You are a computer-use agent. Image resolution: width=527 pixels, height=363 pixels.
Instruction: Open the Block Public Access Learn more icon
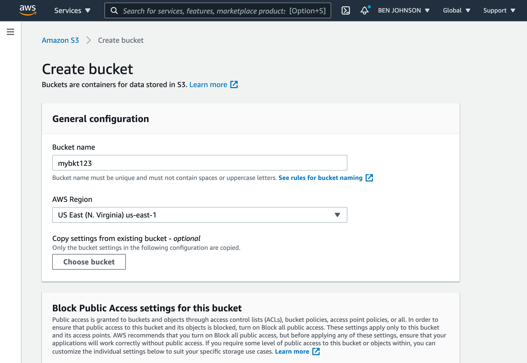316,352
